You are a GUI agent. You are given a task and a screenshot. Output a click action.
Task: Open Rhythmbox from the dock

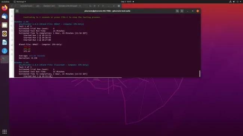pyautogui.click(x=4, y=34)
